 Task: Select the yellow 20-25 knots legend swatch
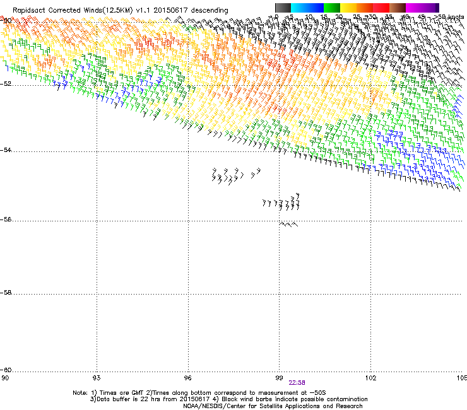[x=348, y=8]
